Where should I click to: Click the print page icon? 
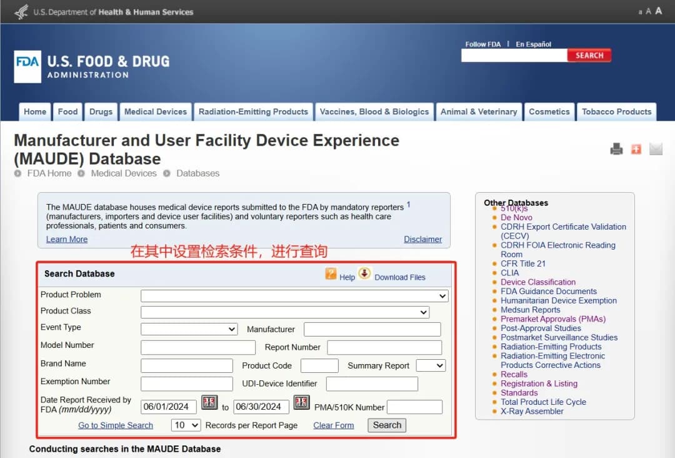click(616, 149)
